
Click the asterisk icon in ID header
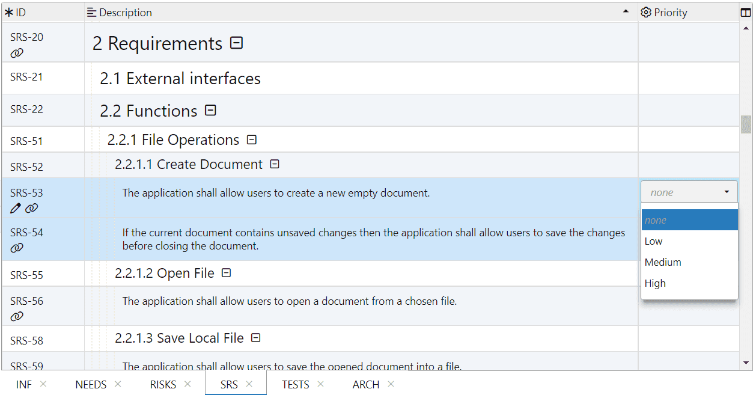[9, 13]
